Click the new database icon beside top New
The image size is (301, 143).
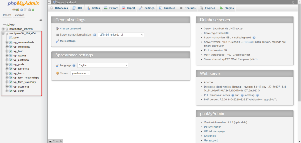click(x=7, y=25)
